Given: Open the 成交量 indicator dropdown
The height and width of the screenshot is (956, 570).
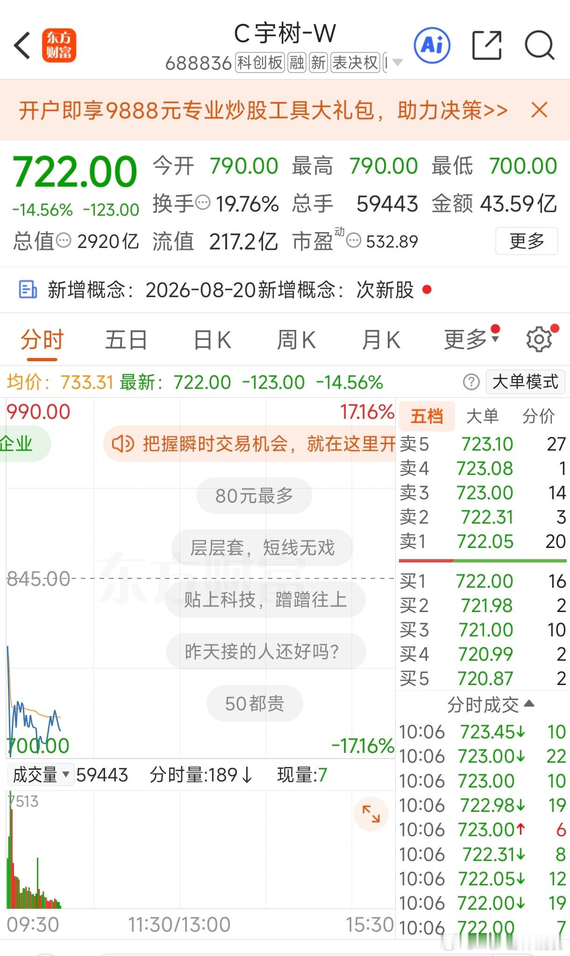Looking at the screenshot, I should pos(41,775).
